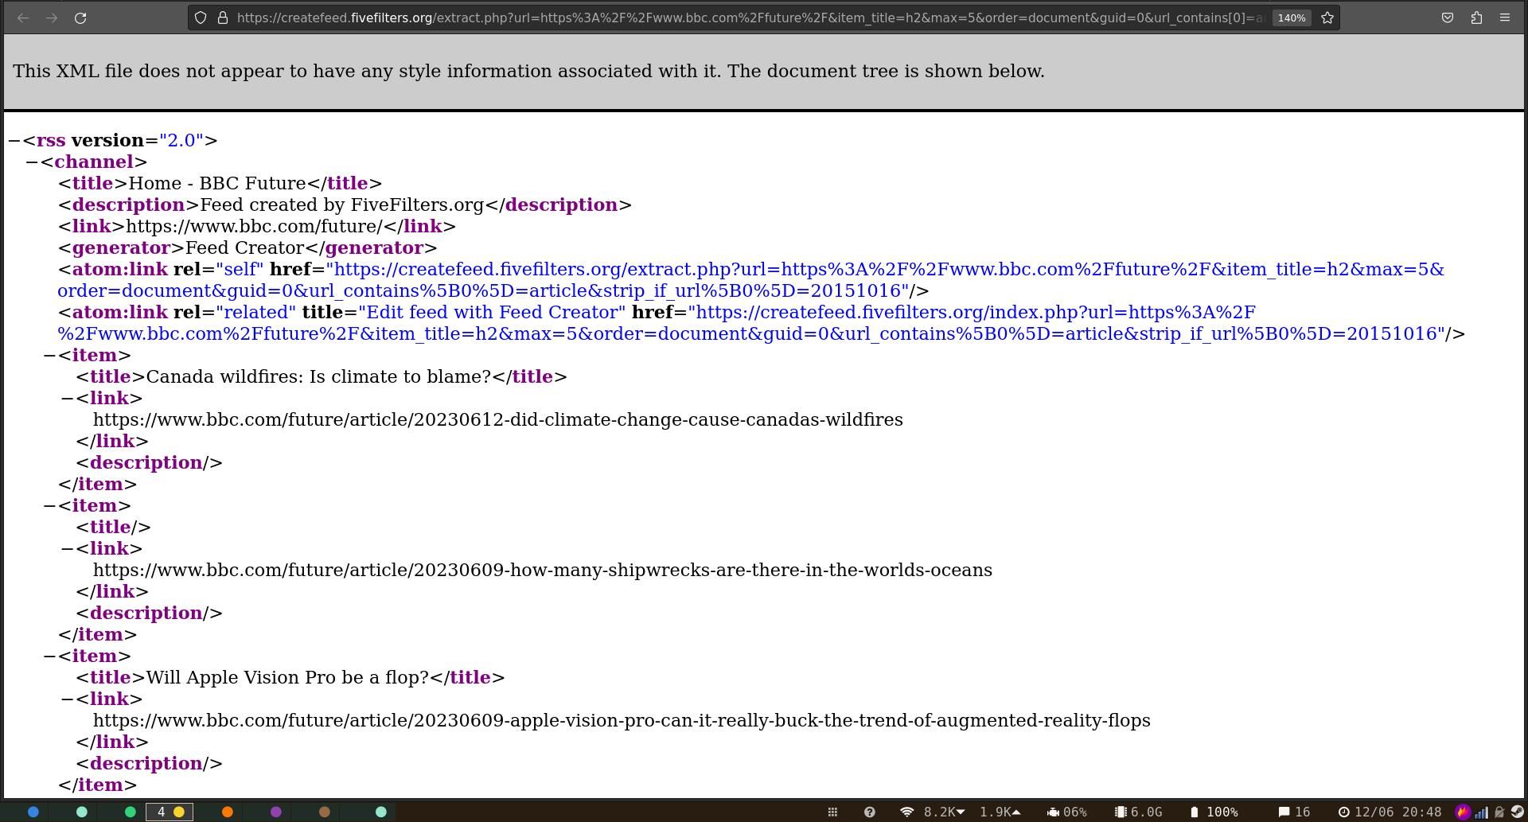This screenshot has width=1528, height=822.
Task: Open the extensions puzzle-piece icon
Action: tap(1476, 18)
